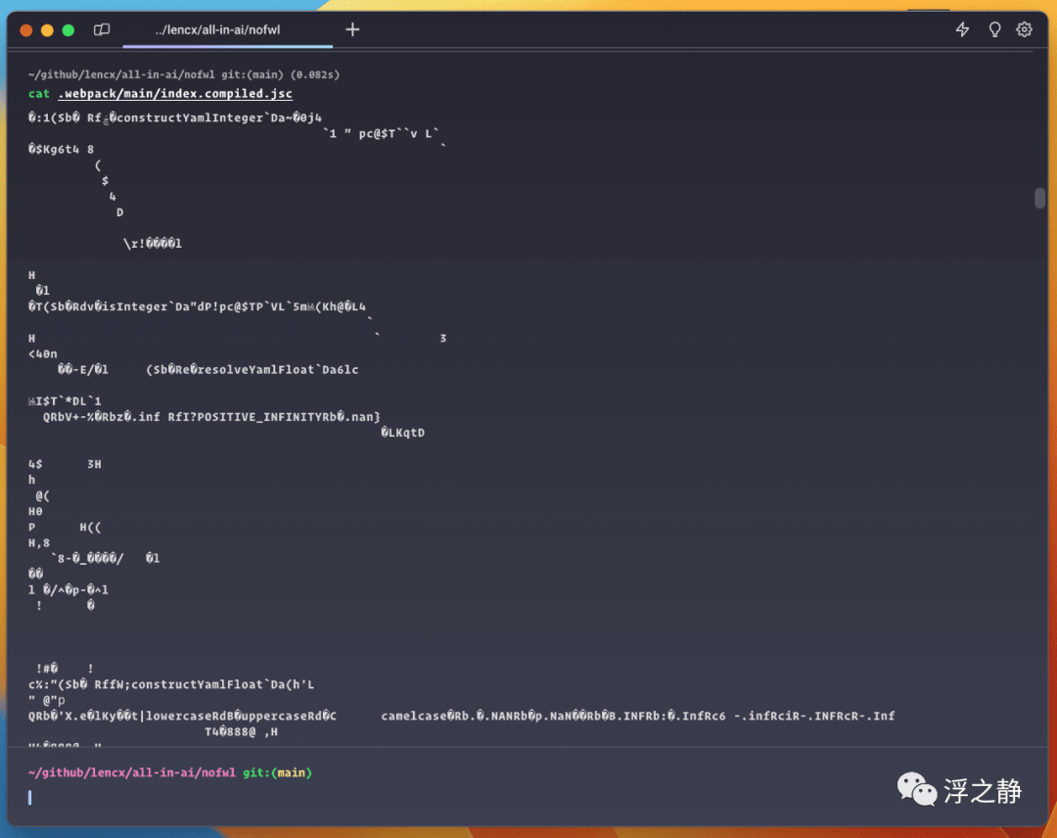1057x838 pixels.
Task: Click the red close window button
Action: pos(26,30)
